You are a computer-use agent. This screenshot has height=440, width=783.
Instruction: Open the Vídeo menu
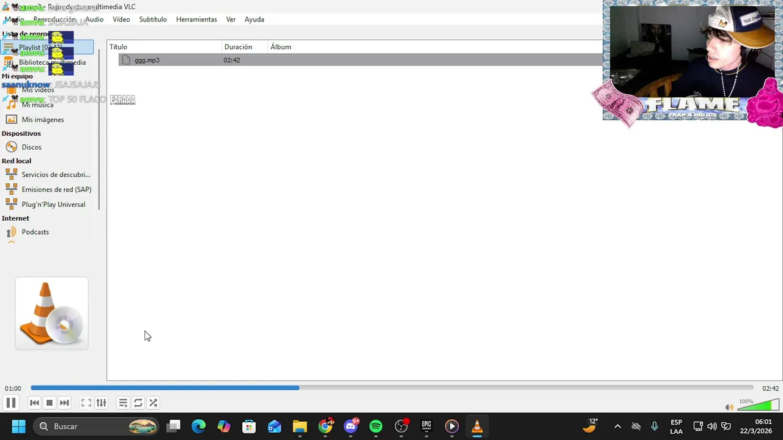(x=121, y=19)
